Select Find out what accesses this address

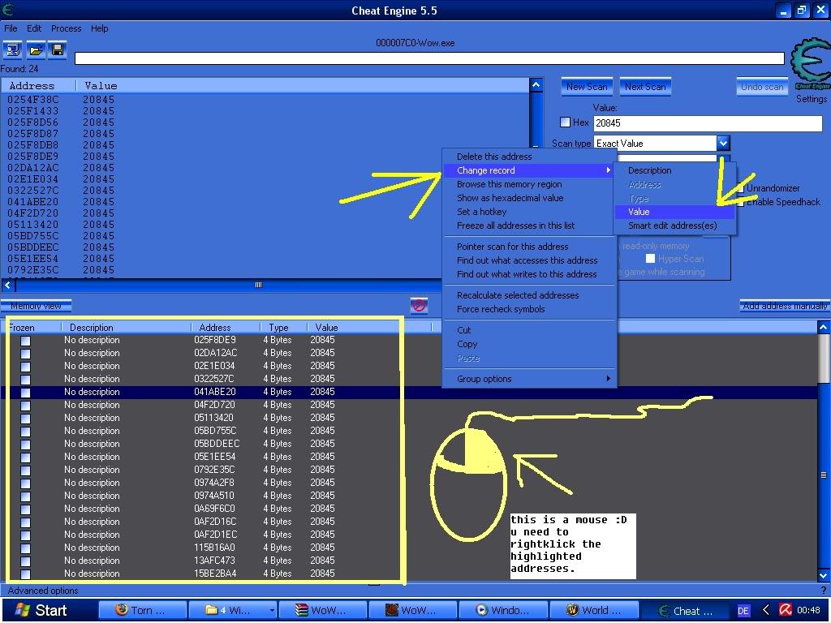click(529, 260)
